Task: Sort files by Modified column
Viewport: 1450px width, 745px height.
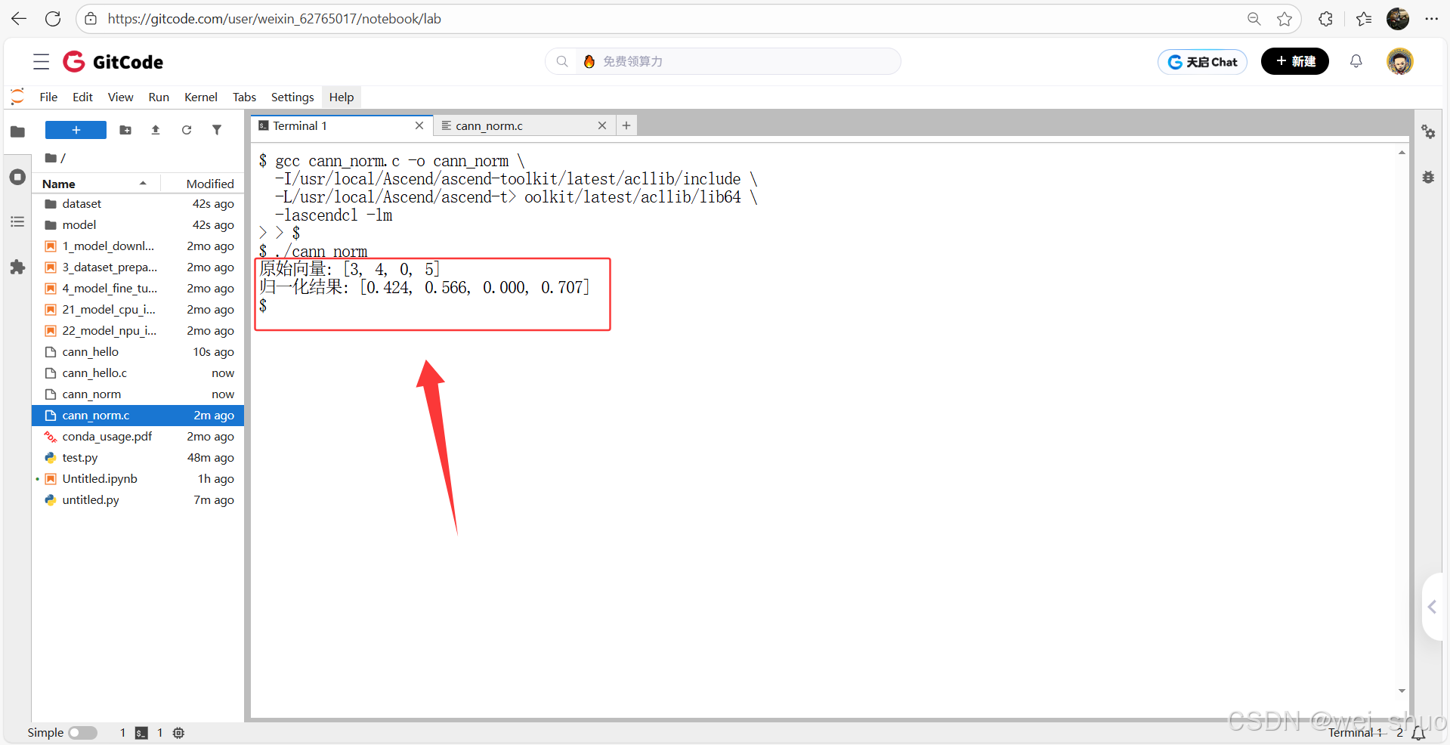Action: click(x=203, y=184)
